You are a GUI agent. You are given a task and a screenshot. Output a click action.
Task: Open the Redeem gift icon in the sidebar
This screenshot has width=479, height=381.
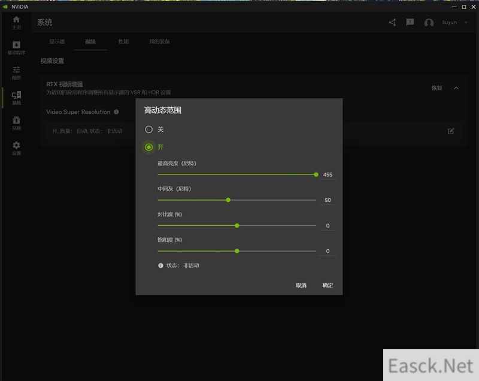17,123
